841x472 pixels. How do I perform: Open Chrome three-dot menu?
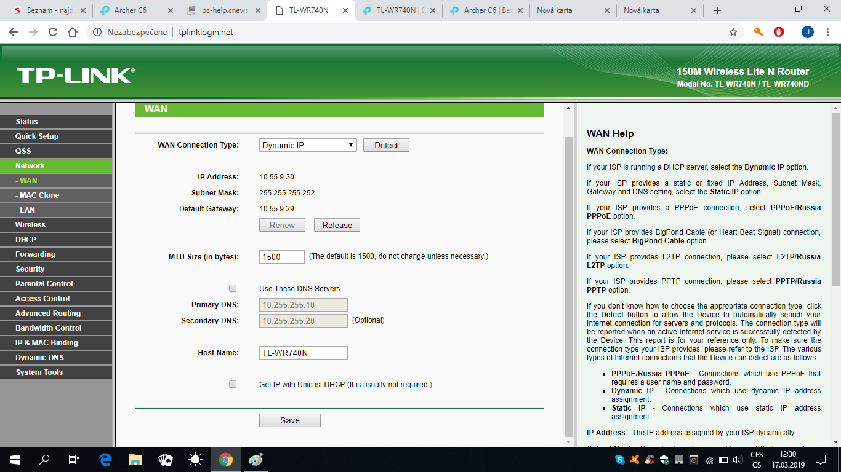coord(828,32)
